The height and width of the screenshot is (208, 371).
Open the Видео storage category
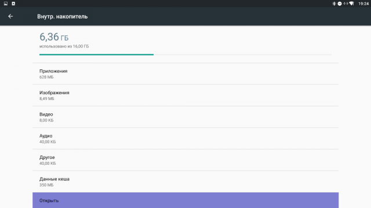tap(185, 117)
